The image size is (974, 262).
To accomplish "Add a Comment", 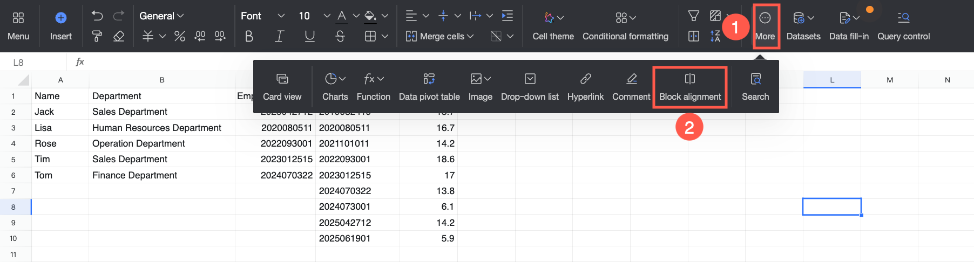I will 631,87.
